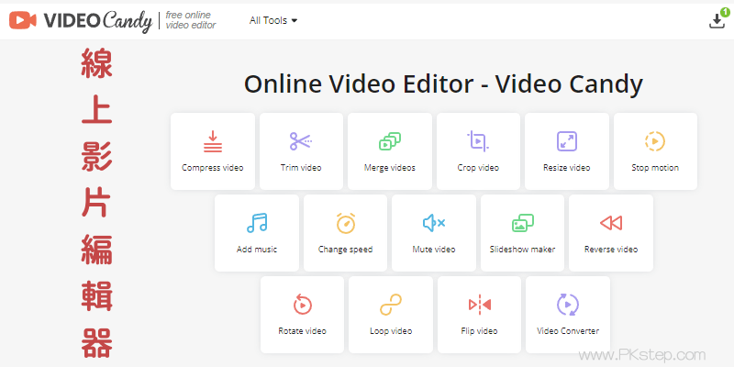
Task: Click the "Online Video Editor - Video Candy" heading
Action: click(443, 84)
